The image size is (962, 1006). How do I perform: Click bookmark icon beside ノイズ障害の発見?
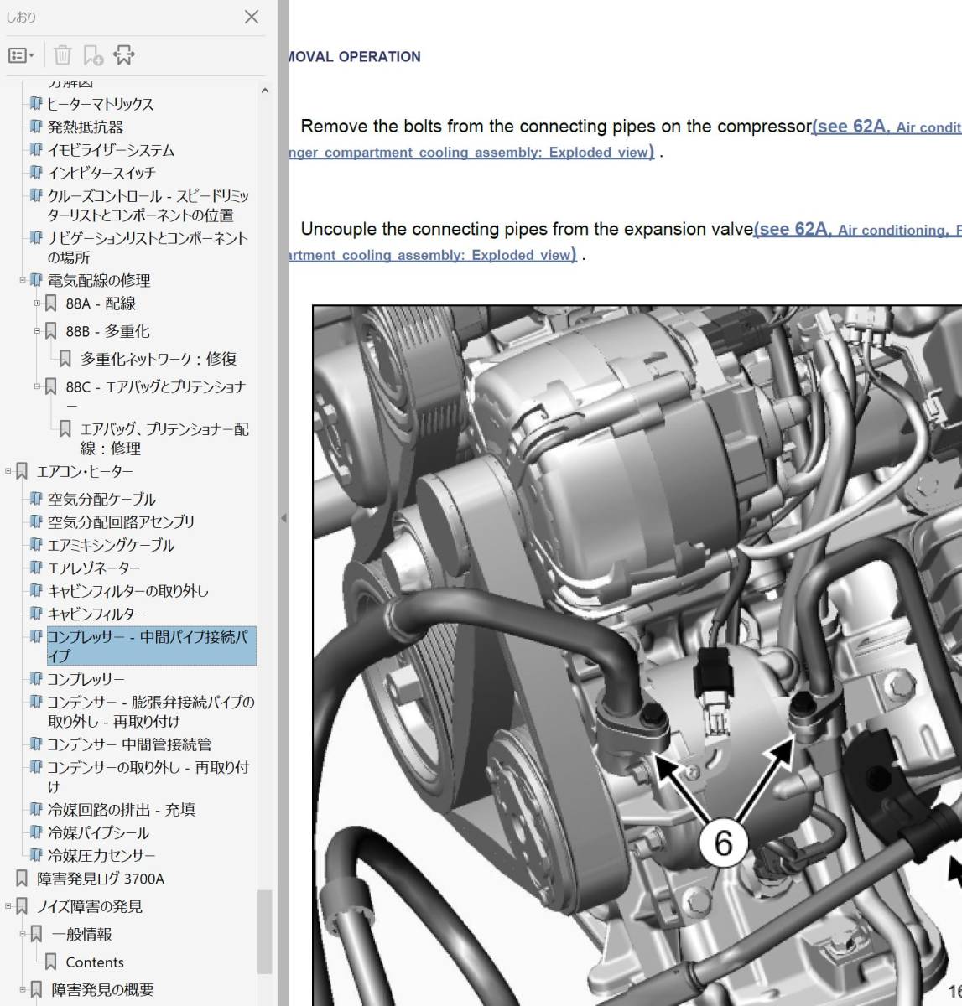22,906
